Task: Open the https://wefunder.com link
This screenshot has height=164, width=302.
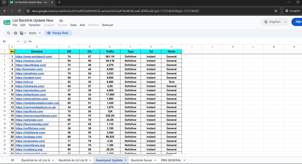Action: click(29, 120)
